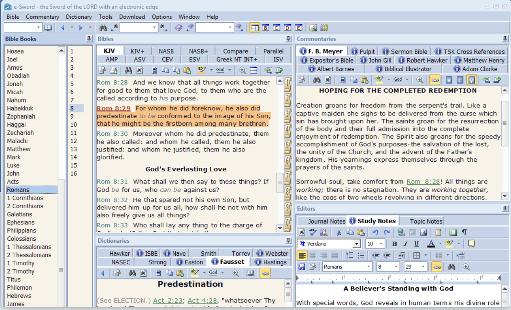
Task: Zoom the Fausset dictionary view
Action: pos(235,273)
